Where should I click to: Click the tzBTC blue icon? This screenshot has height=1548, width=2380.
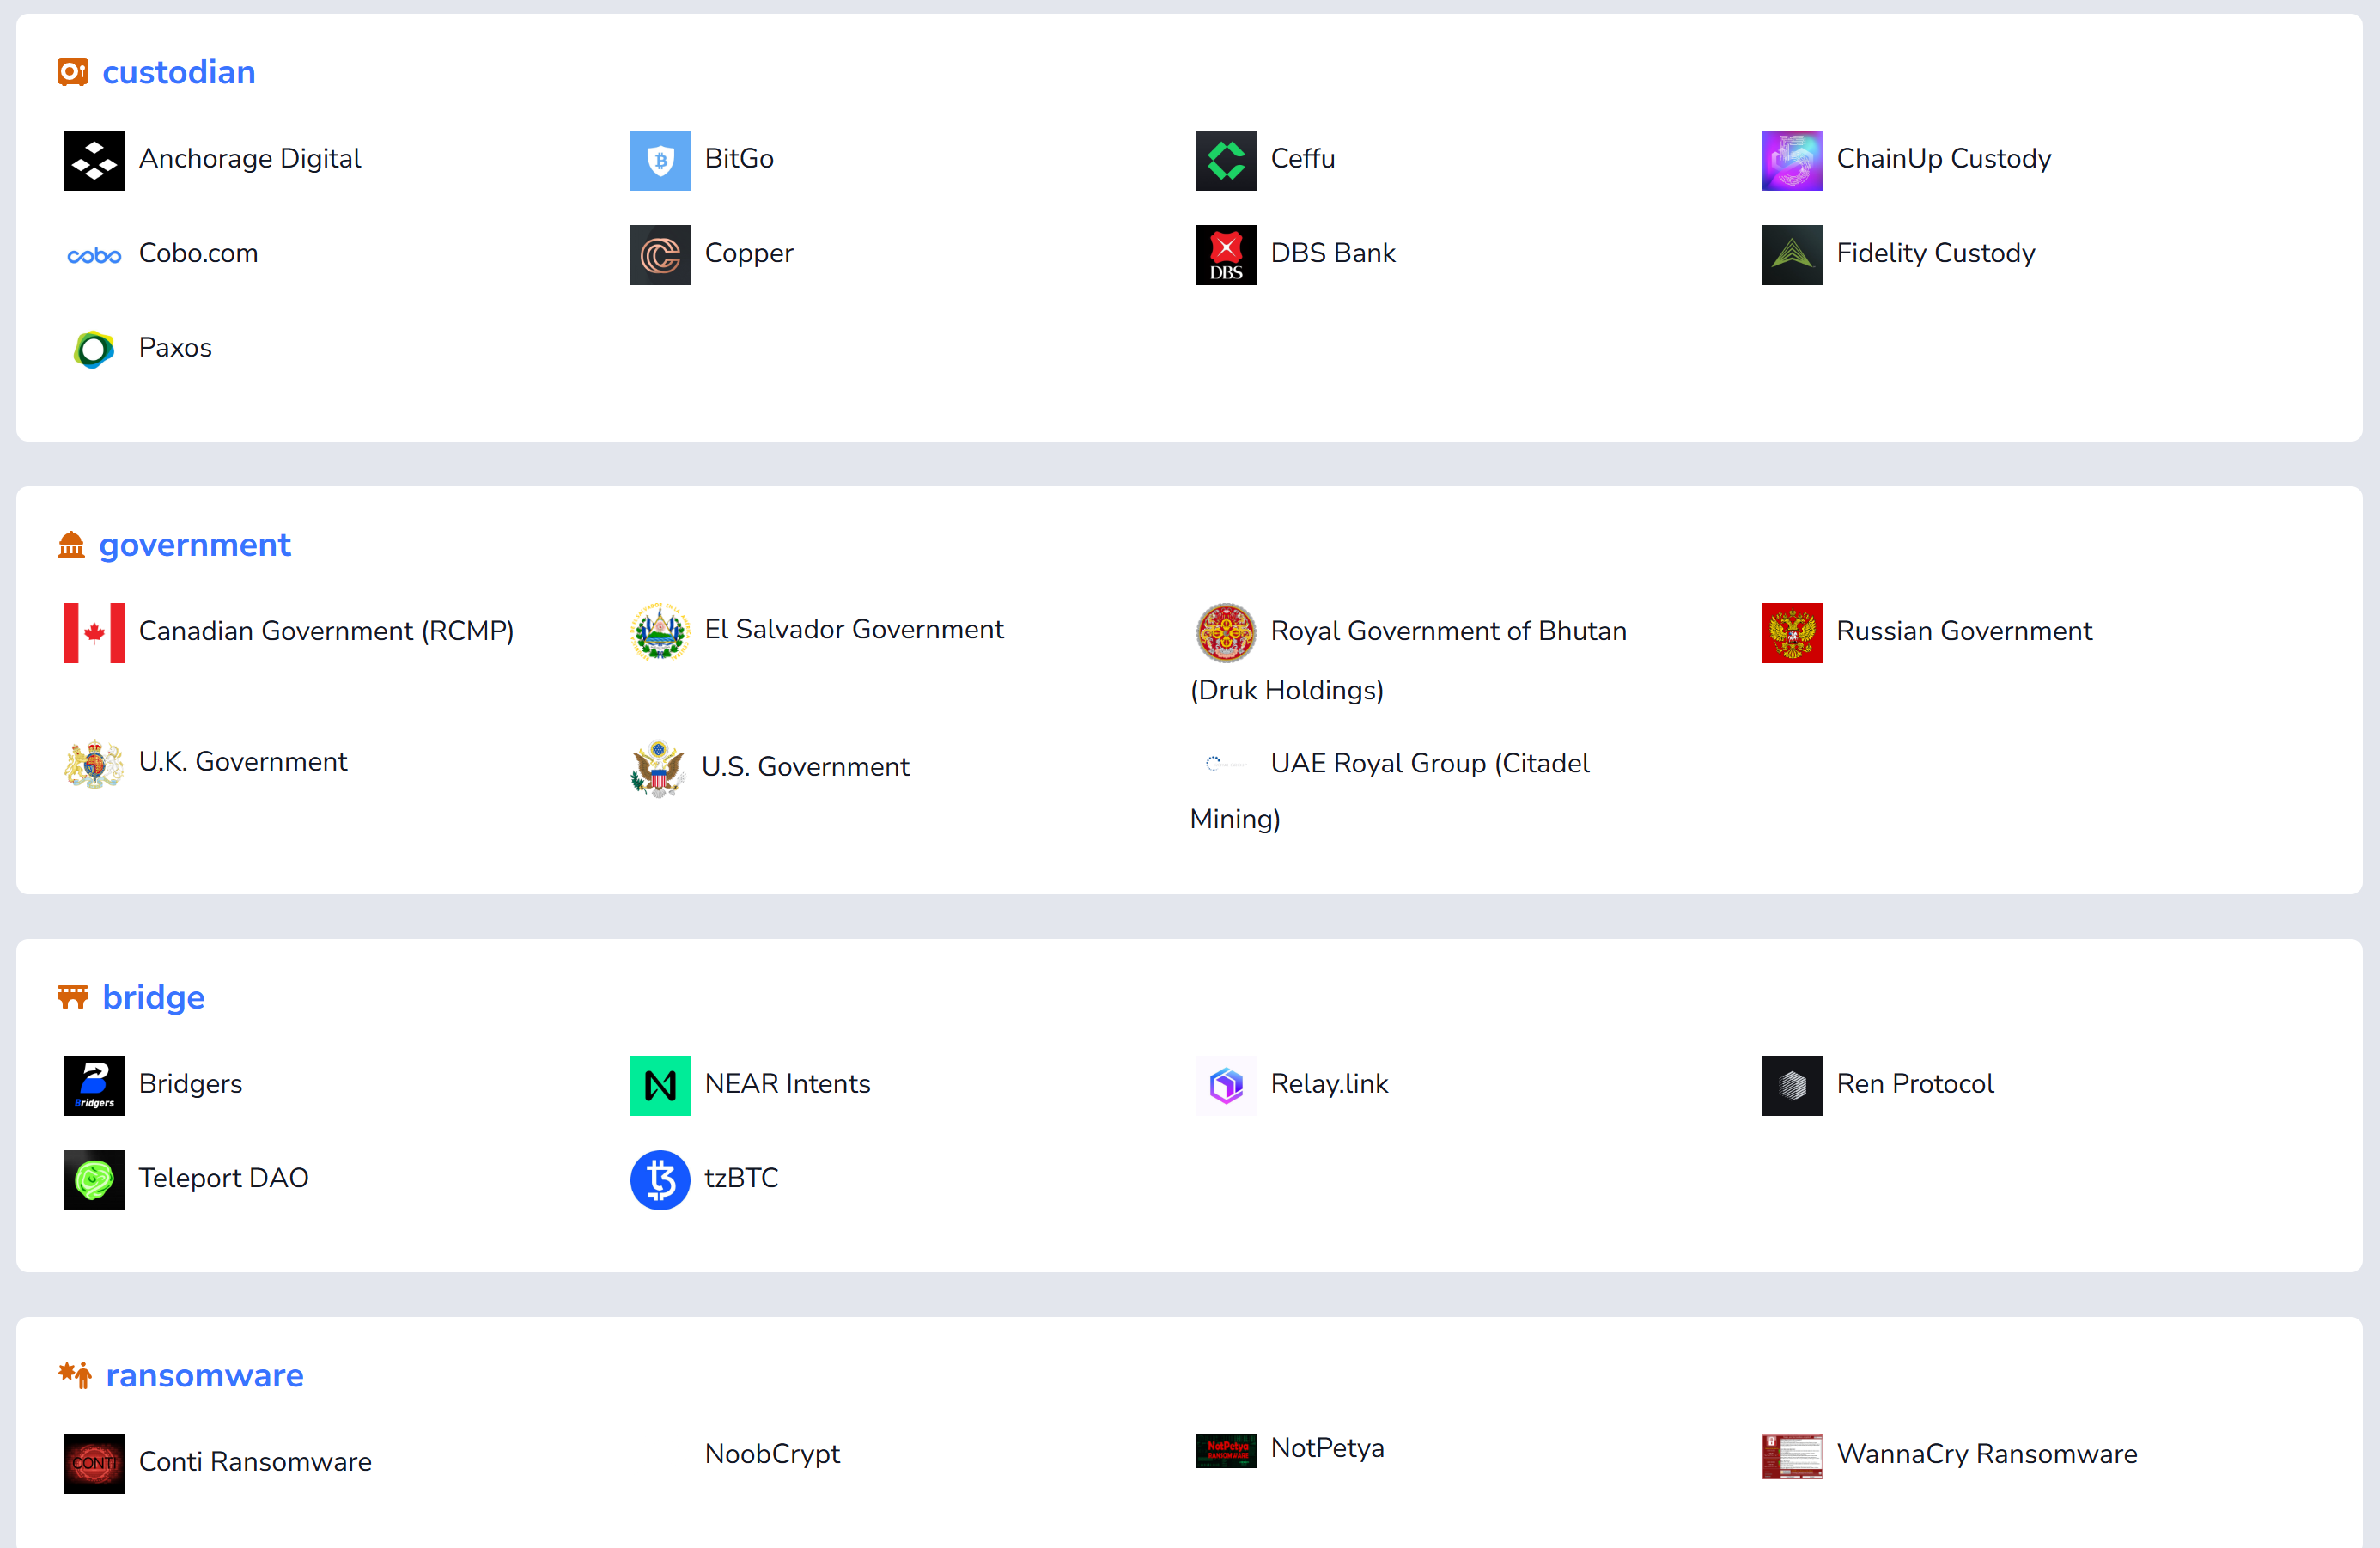coord(660,1180)
